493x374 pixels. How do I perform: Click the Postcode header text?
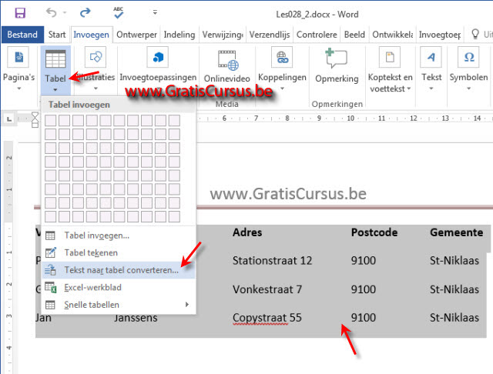pyautogui.click(x=374, y=232)
